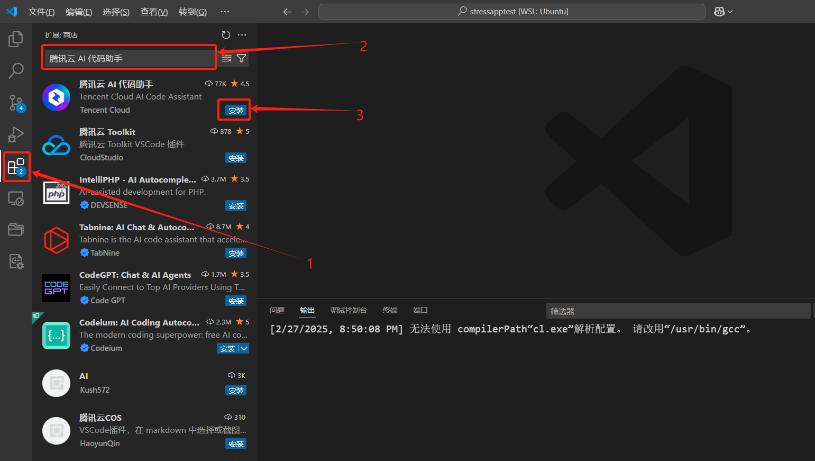The width and height of the screenshot is (815, 461).
Task: Expand Codeium install options dropdown arrow
Action: 244,348
